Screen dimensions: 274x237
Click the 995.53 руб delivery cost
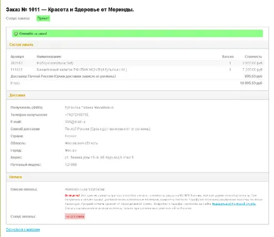(x=253, y=76)
